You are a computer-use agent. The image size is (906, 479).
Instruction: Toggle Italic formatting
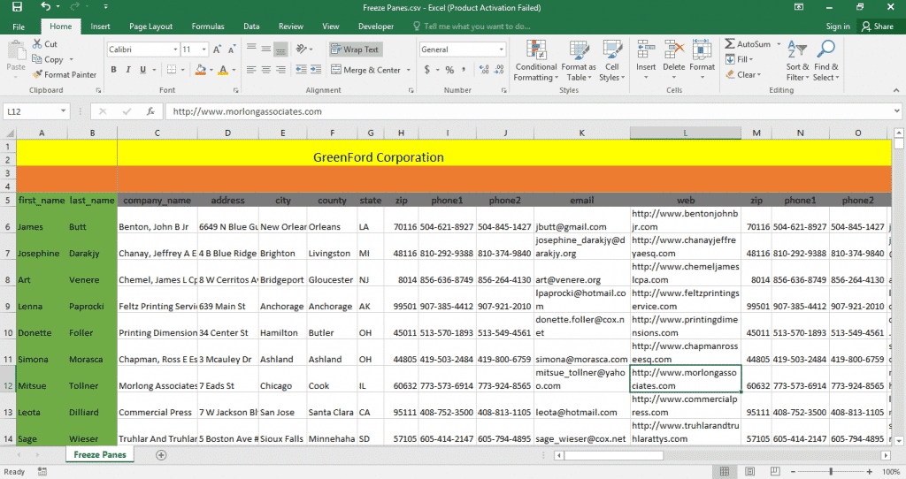coord(128,70)
